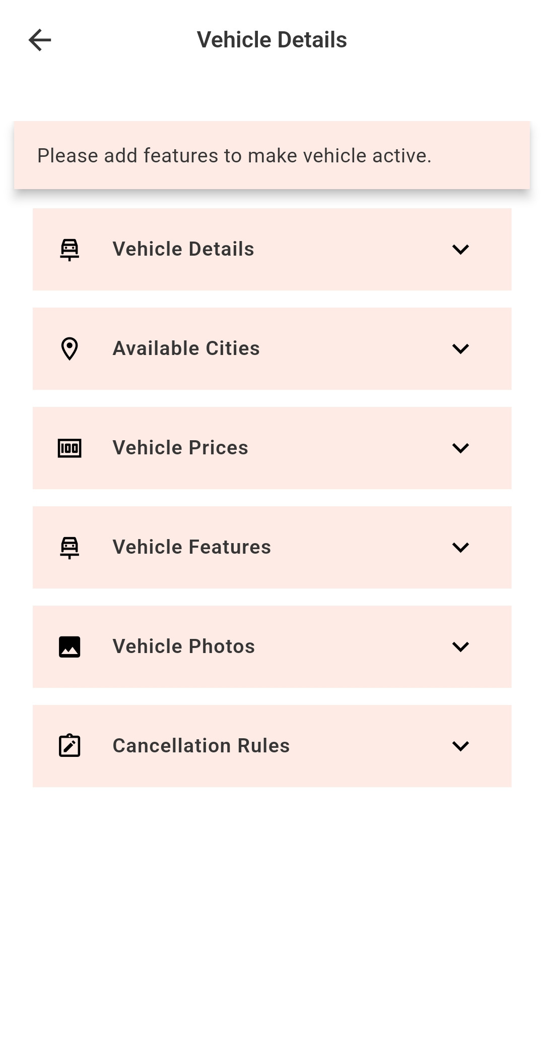The width and height of the screenshot is (544, 1062).
Task: Tap the back arrow icon
Action: (40, 40)
